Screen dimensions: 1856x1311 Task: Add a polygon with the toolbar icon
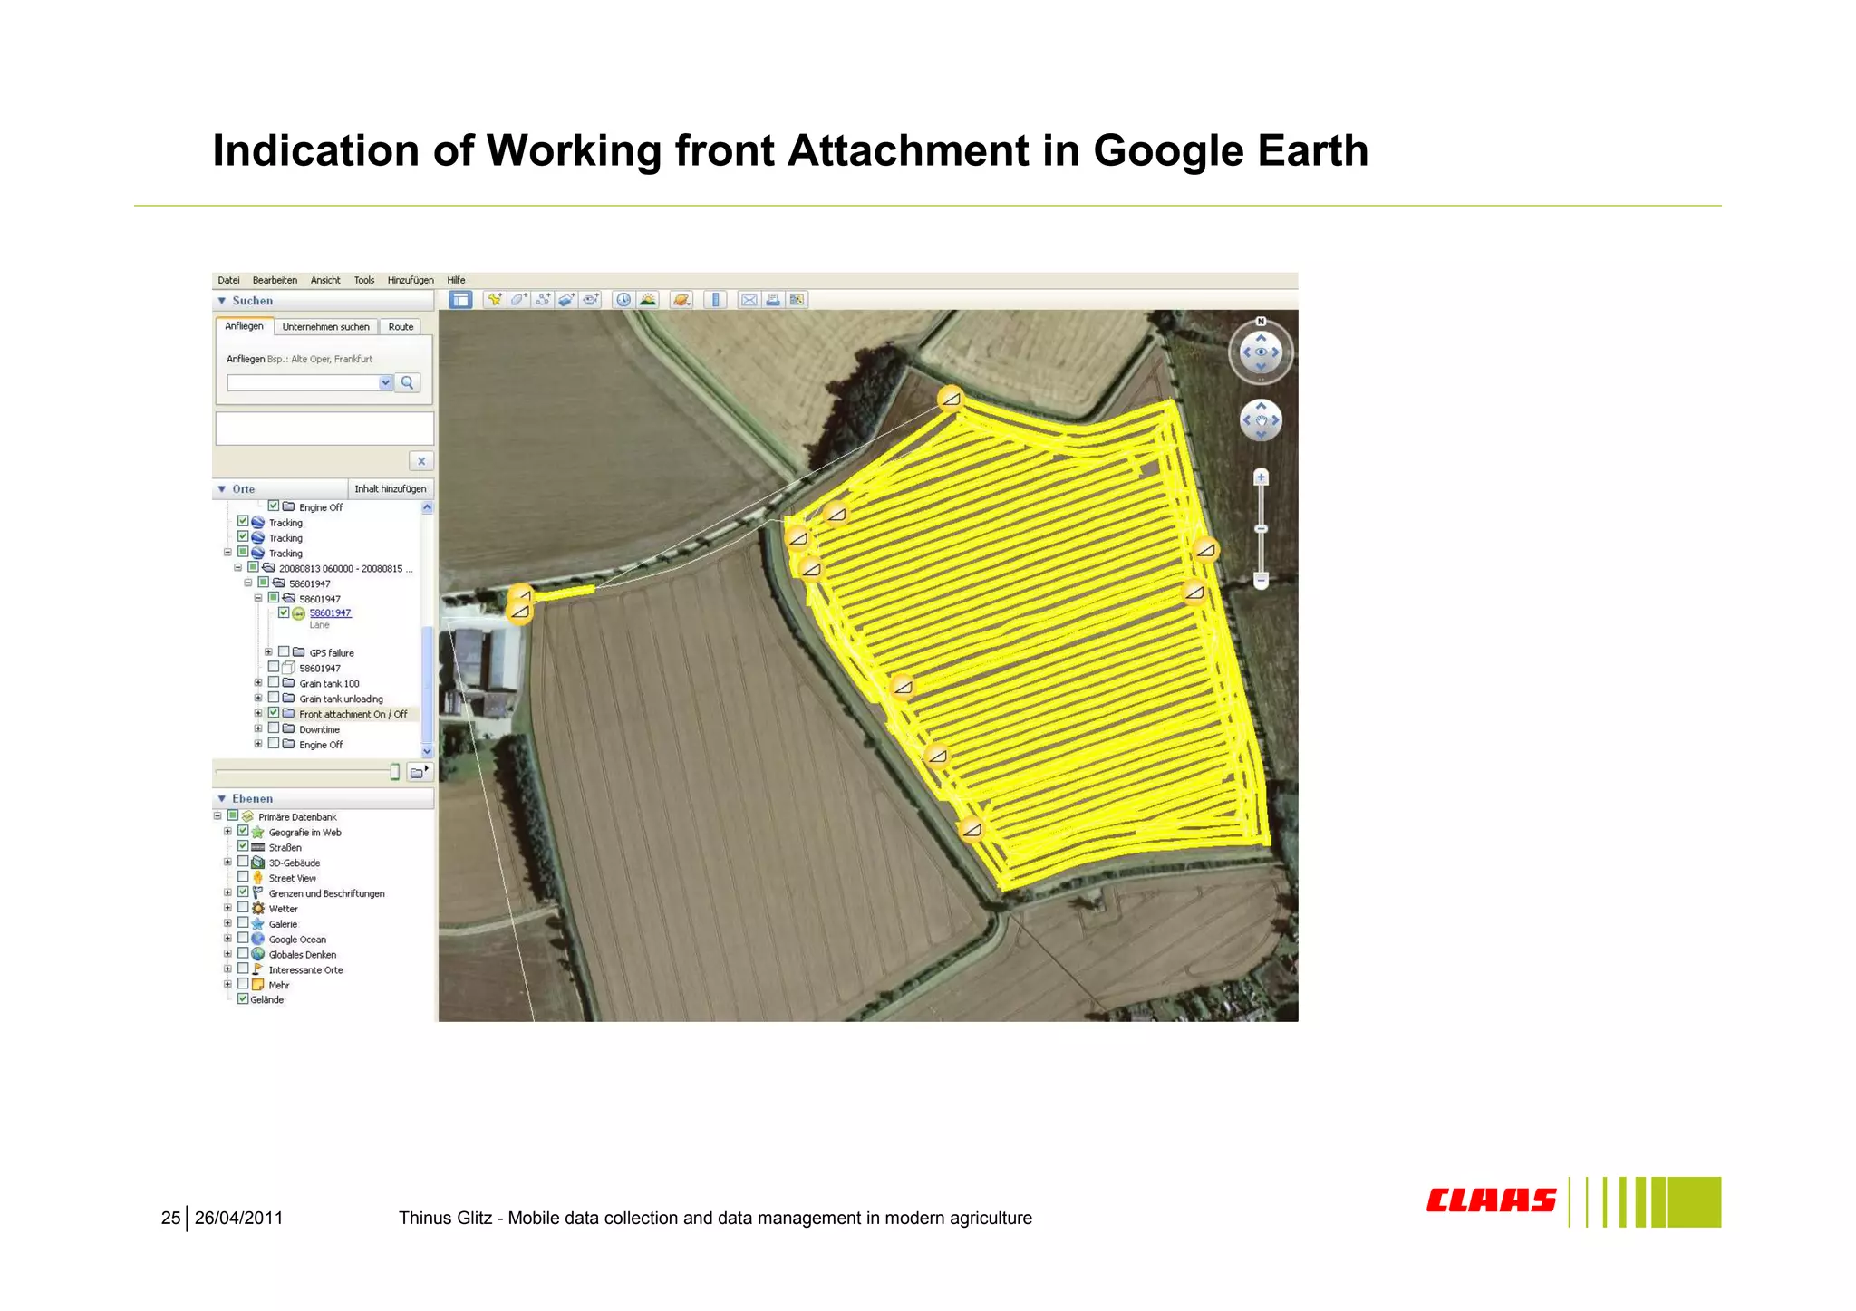(x=518, y=300)
